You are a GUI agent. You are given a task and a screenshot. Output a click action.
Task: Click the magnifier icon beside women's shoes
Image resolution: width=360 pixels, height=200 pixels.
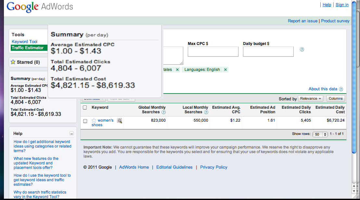point(120,121)
